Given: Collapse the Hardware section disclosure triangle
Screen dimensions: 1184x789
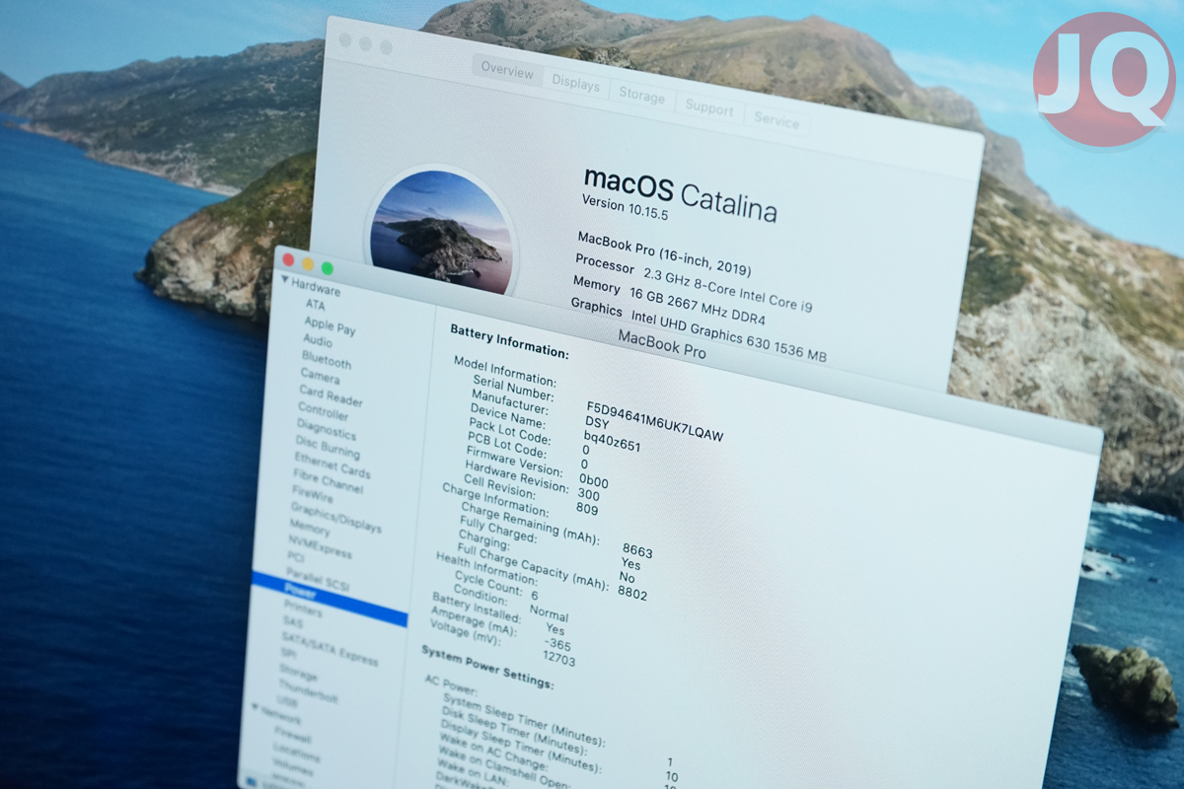Looking at the screenshot, I should [285, 281].
